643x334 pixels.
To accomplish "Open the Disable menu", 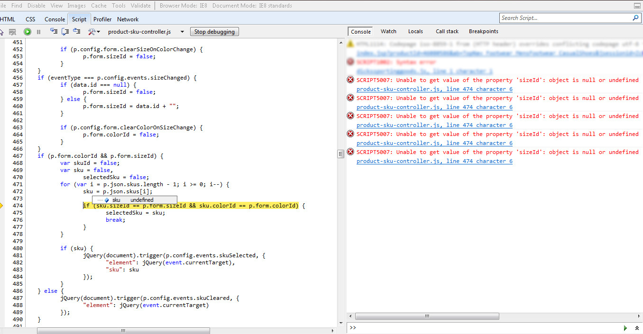I will click(x=36, y=6).
